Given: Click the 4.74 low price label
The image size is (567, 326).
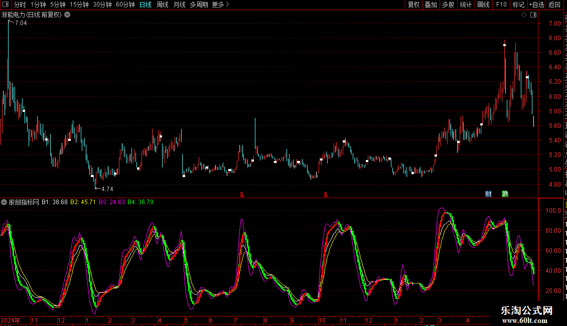Looking at the screenshot, I should (x=107, y=189).
